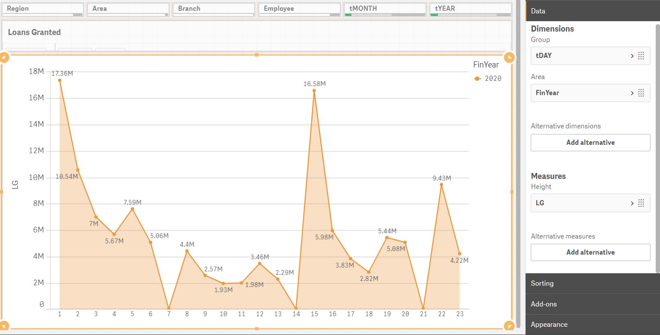660x335 pixels.
Task: Open the Appearance section
Action: tap(593, 325)
